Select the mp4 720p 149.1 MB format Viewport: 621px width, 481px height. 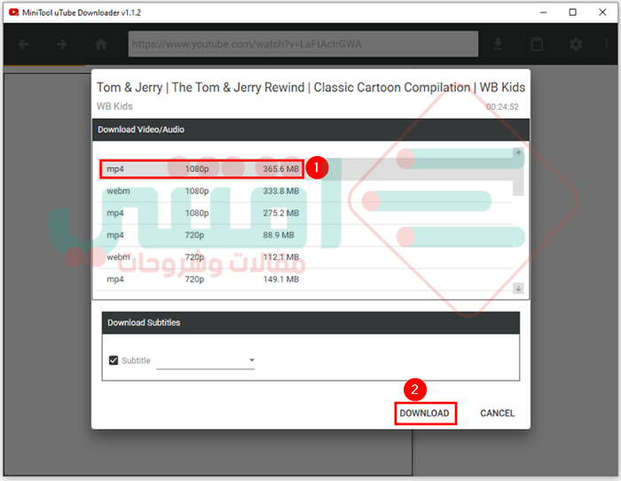[x=305, y=280]
